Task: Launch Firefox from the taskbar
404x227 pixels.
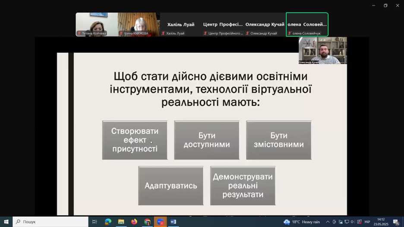Action: pos(134,222)
